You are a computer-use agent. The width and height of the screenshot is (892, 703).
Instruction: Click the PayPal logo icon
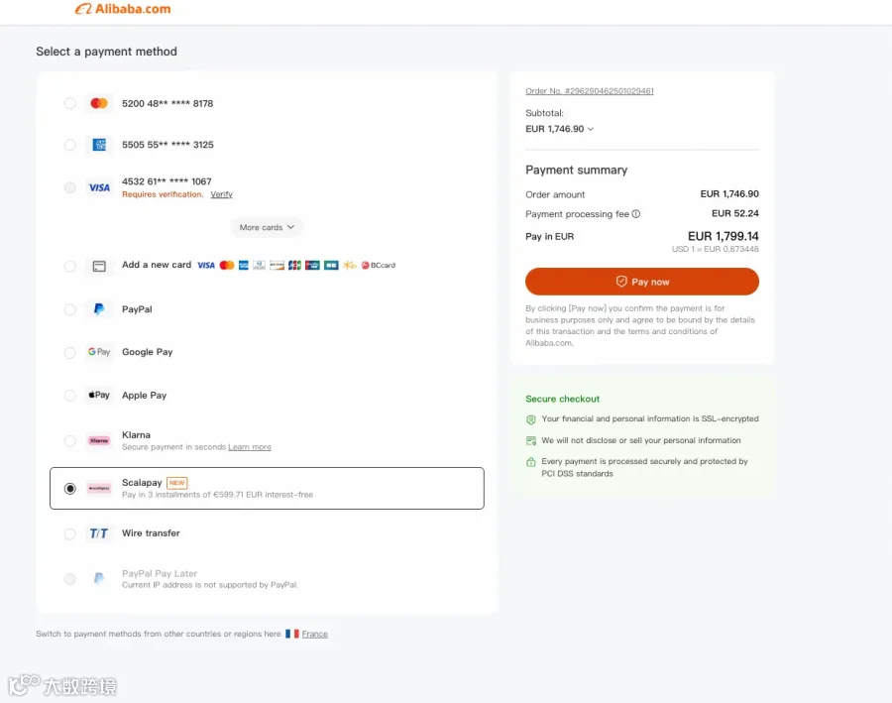(x=99, y=309)
